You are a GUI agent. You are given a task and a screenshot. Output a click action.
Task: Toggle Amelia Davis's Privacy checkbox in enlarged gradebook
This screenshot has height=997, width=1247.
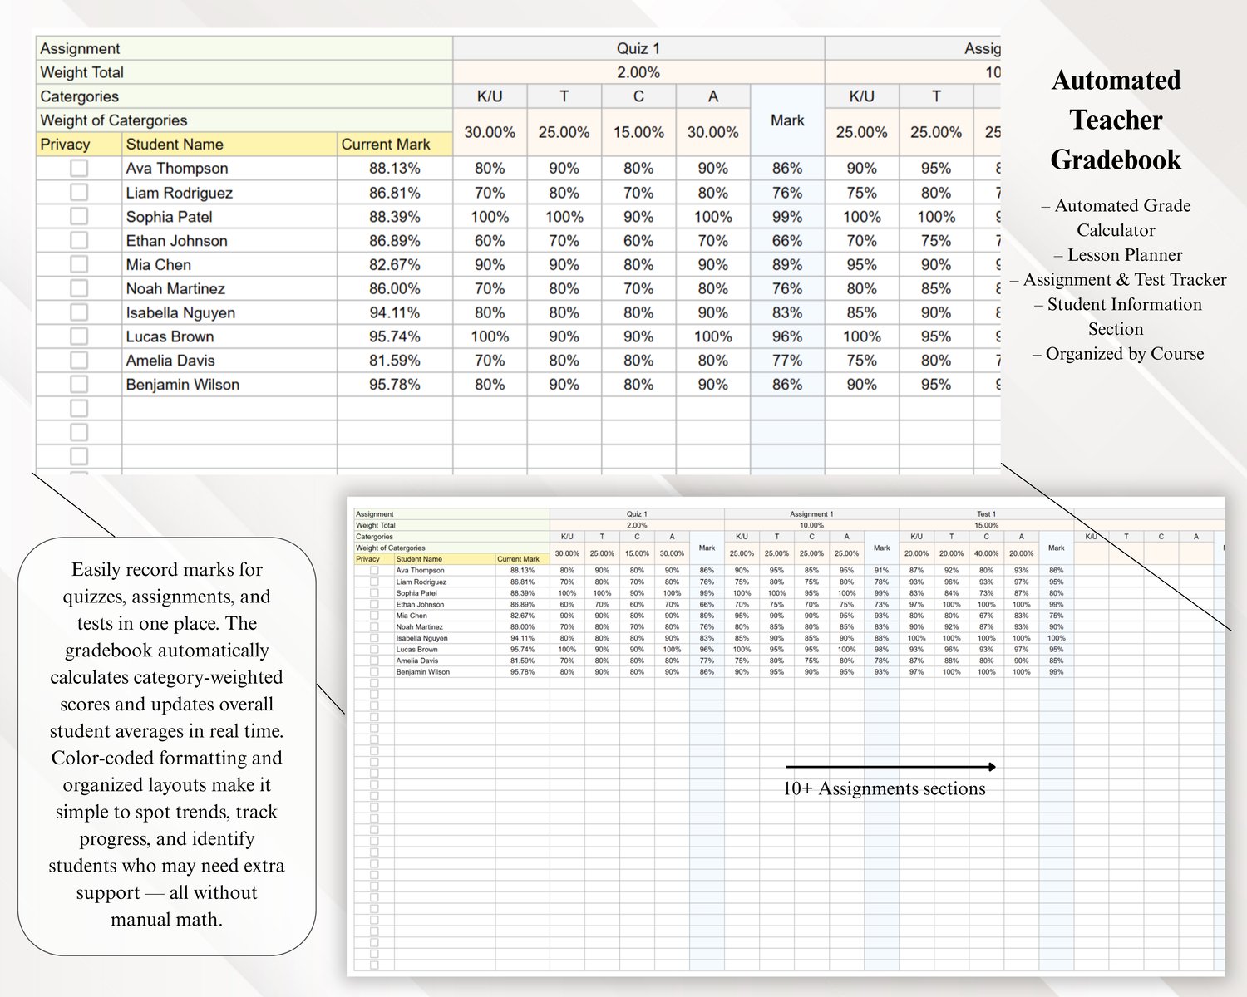(79, 361)
